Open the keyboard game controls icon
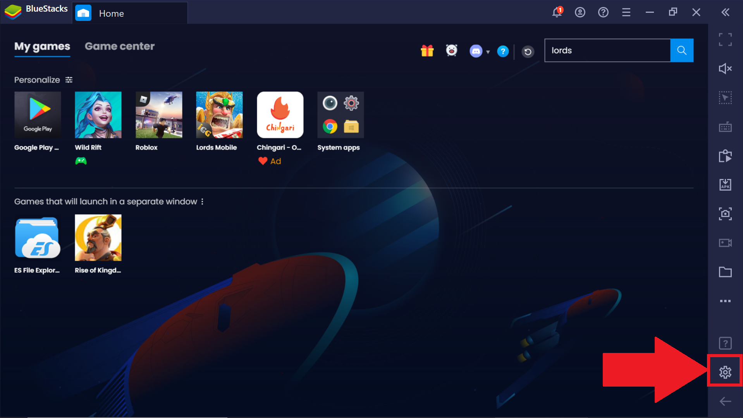The height and width of the screenshot is (418, 743). [x=725, y=127]
